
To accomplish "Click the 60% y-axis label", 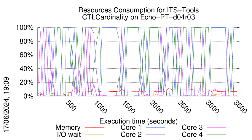I will pyautogui.click(x=26, y=55).
